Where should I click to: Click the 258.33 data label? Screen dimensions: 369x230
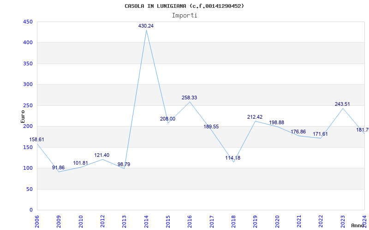click(189, 98)
